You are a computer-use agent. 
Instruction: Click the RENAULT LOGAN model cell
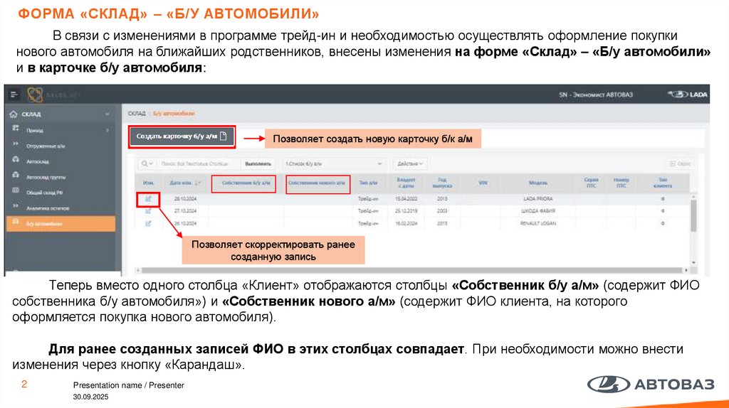click(538, 224)
